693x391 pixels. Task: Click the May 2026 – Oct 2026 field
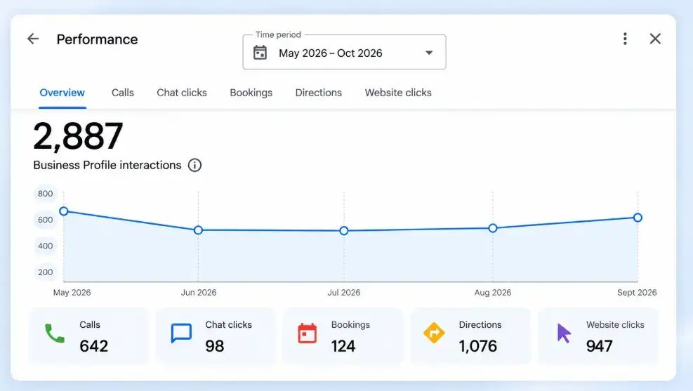pos(344,52)
